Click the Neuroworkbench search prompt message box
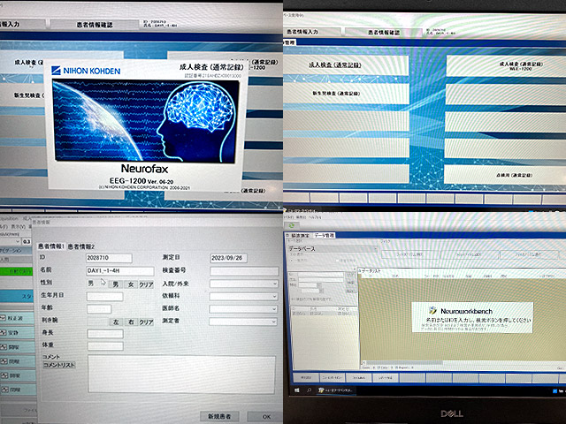This screenshot has width=566, height=424. (x=472, y=317)
